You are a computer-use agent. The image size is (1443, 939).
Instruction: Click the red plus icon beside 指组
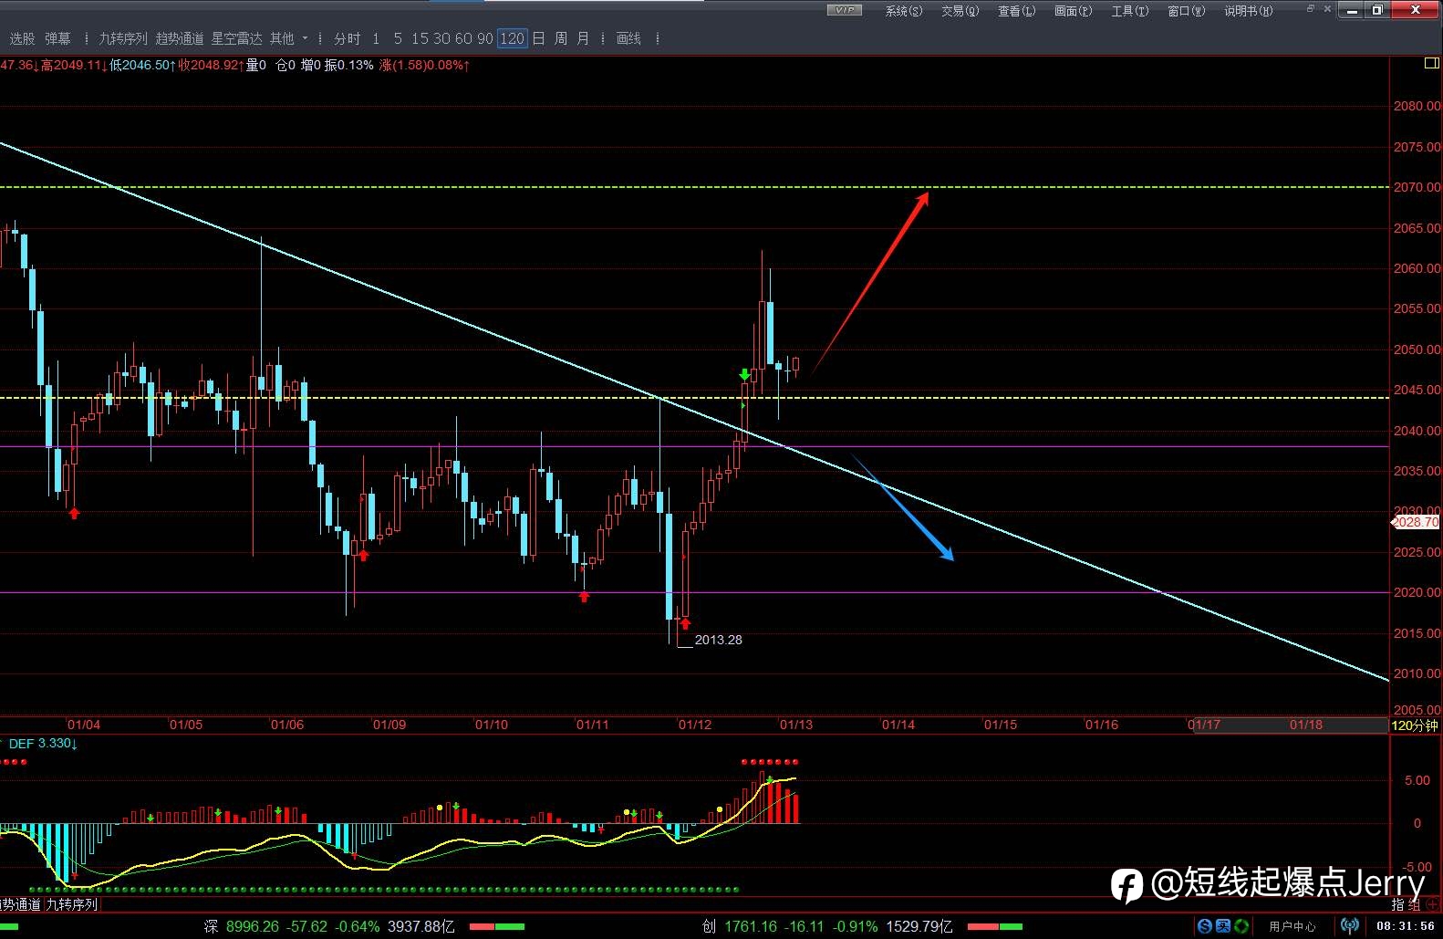(1433, 904)
